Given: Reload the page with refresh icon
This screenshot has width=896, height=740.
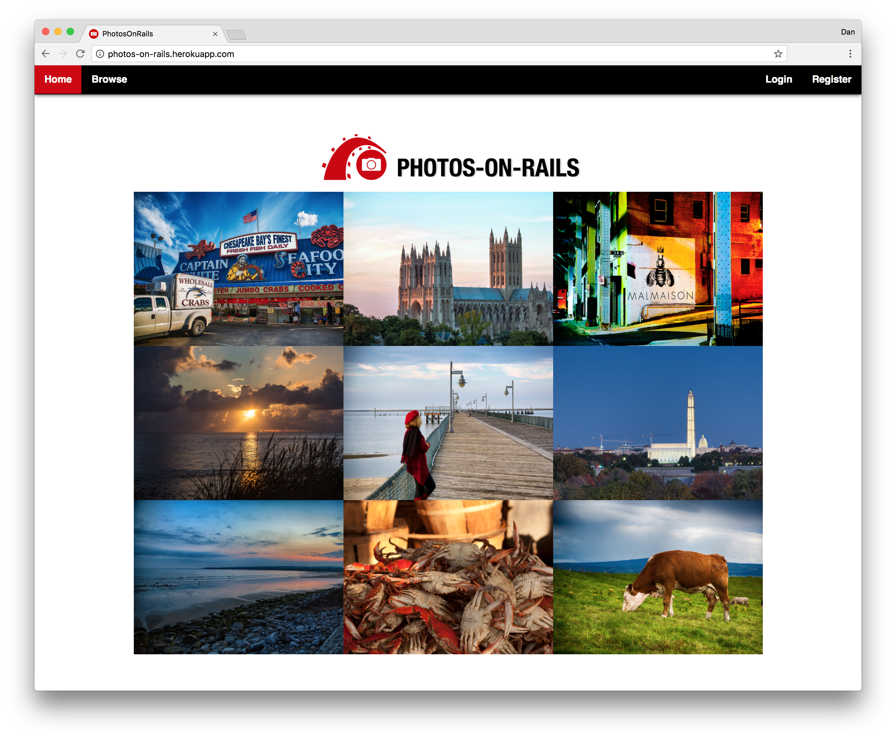Looking at the screenshot, I should [x=80, y=54].
